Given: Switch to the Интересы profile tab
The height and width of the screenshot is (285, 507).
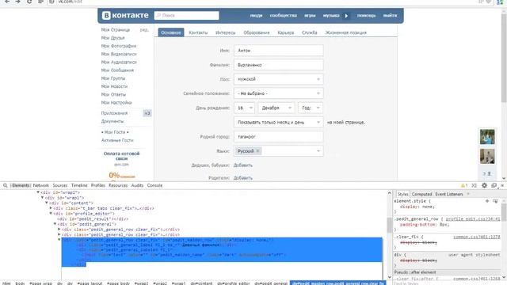Looking at the screenshot, I should coord(225,32).
